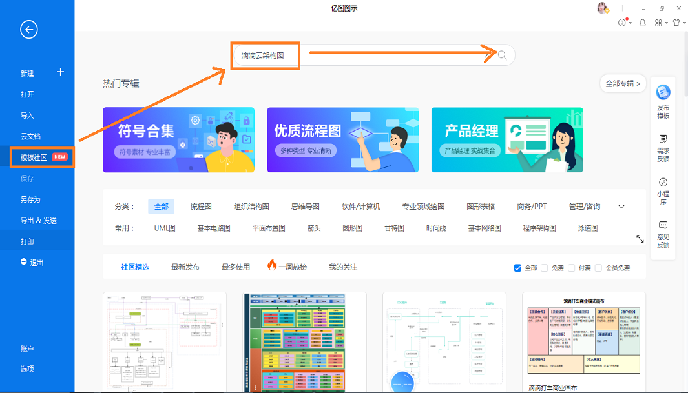Viewport: 688px width, 393px height.
Task: Select the 思维导图 category
Action: 306,207
